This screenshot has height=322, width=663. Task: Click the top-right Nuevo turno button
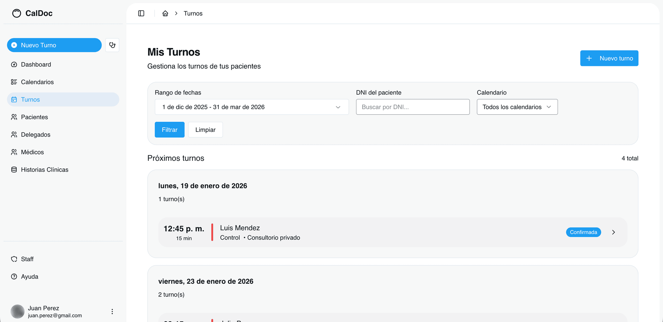(609, 58)
